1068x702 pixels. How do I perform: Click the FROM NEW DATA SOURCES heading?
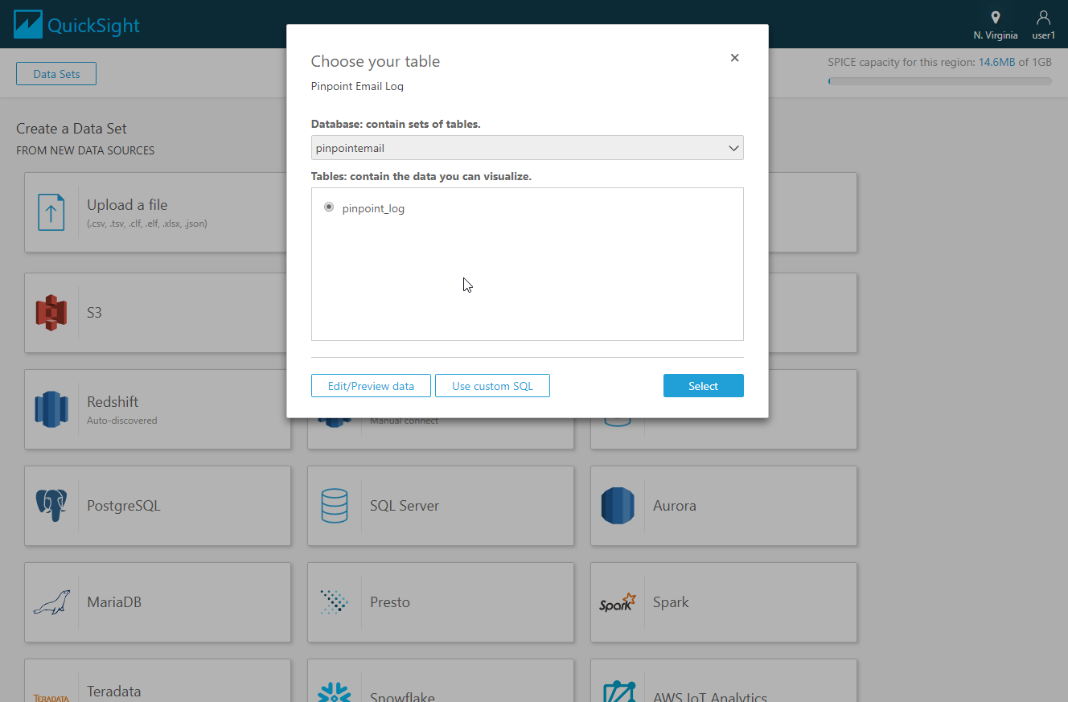tap(85, 150)
